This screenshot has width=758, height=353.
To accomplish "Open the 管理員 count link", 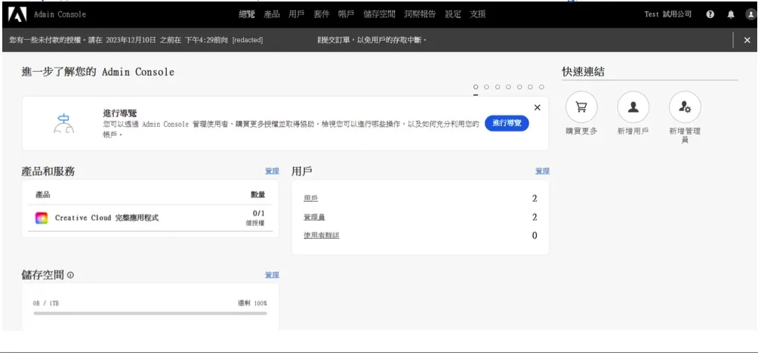I will [314, 218].
